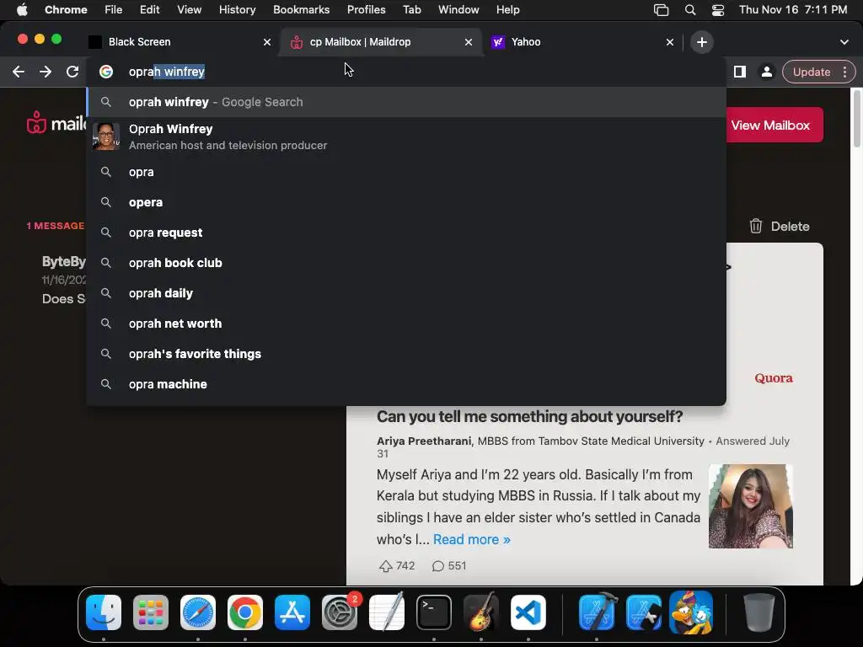Open Xcode from the Dock
This screenshot has width=863, height=647.
tap(597, 612)
